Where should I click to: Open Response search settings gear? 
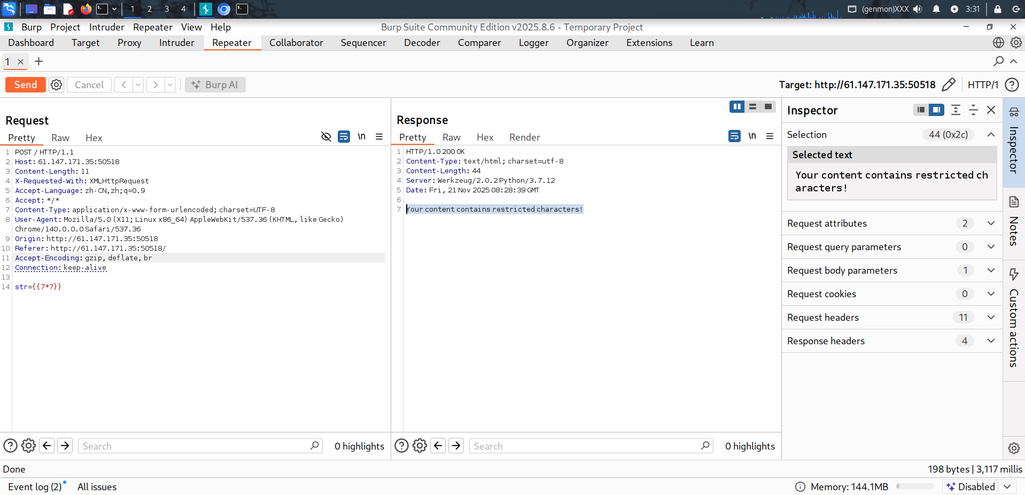click(420, 445)
